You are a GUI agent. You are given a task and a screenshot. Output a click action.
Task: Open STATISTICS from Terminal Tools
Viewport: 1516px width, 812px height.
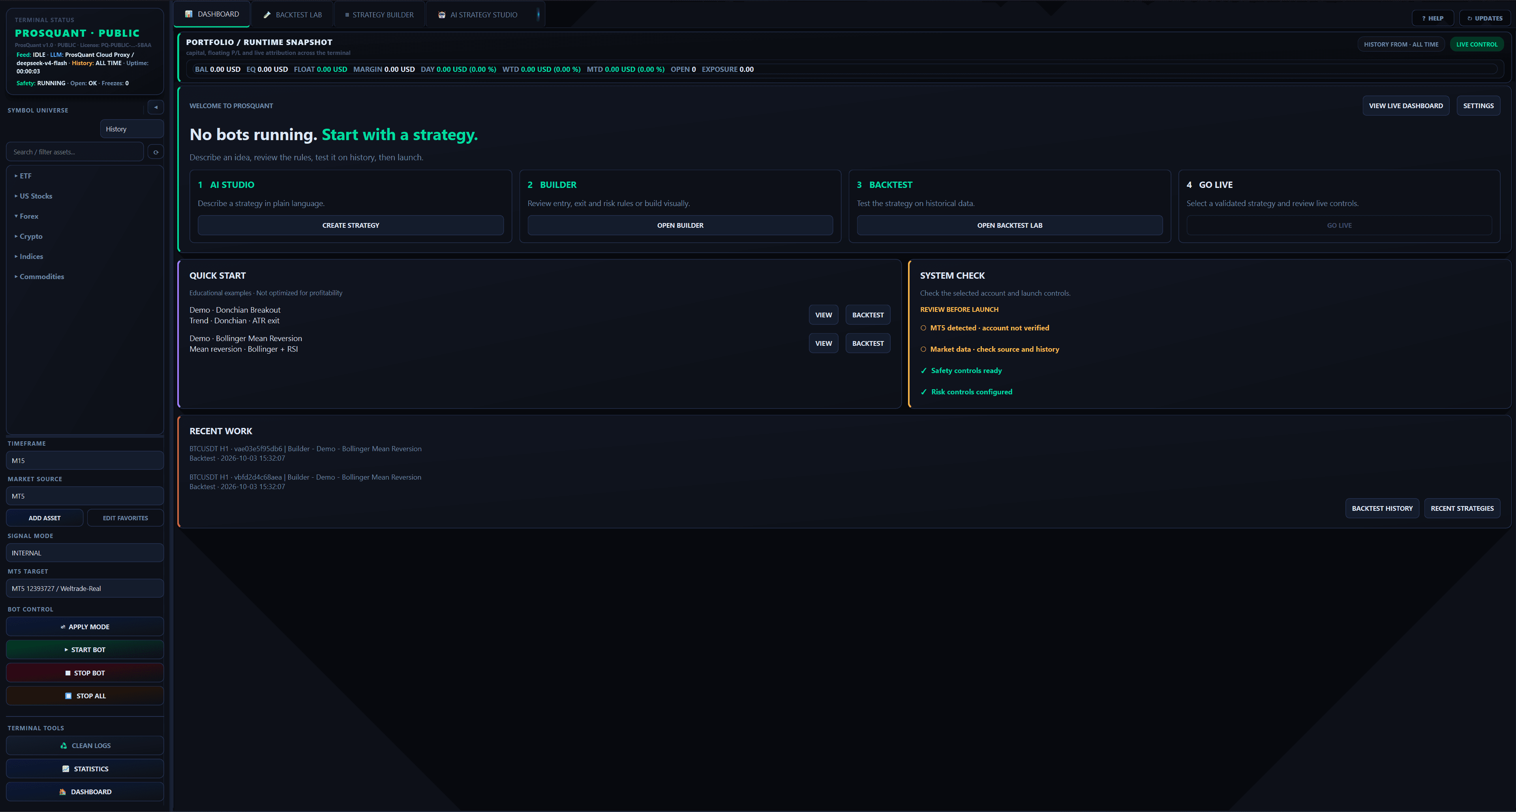click(x=85, y=769)
